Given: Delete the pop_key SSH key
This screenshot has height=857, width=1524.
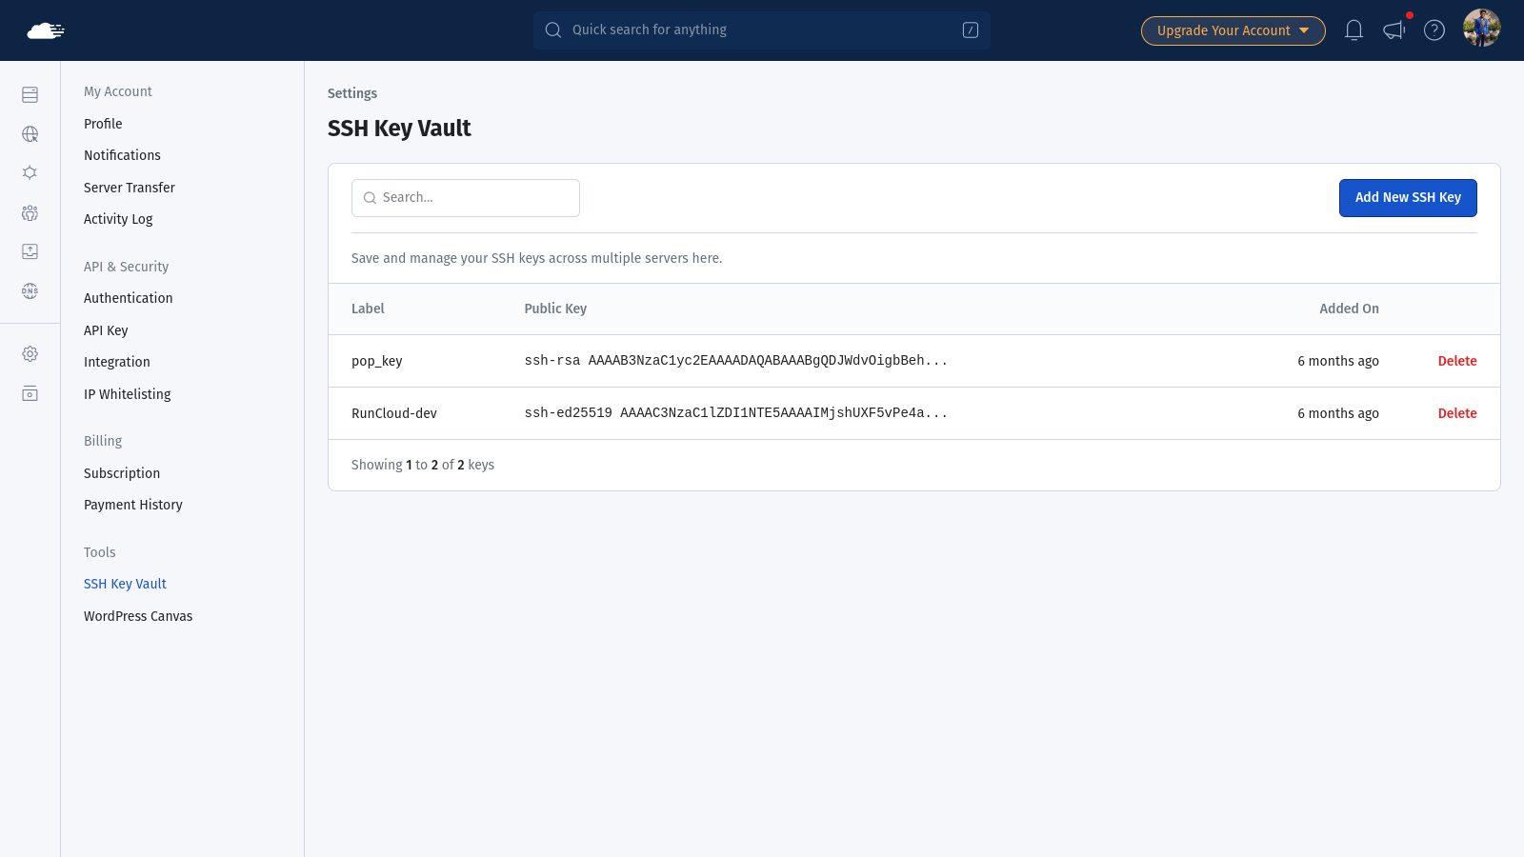Looking at the screenshot, I should click(x=1457, y=361).
